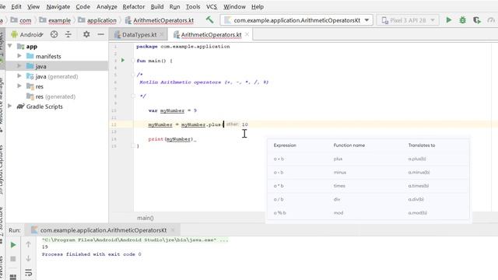The height and width of the screenshot is (280, 498).
Task: Click the package com.example.application line
Action: click(183, 47)
